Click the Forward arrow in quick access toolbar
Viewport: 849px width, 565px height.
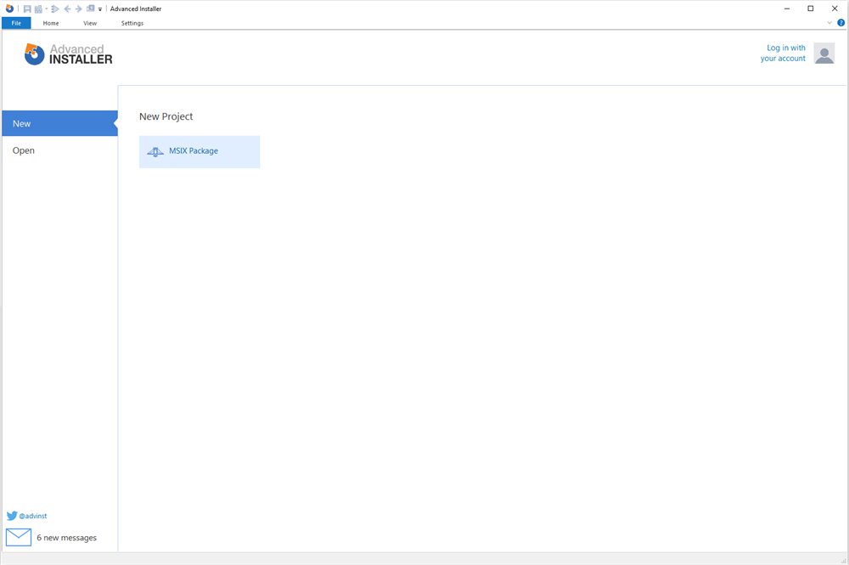78,8
